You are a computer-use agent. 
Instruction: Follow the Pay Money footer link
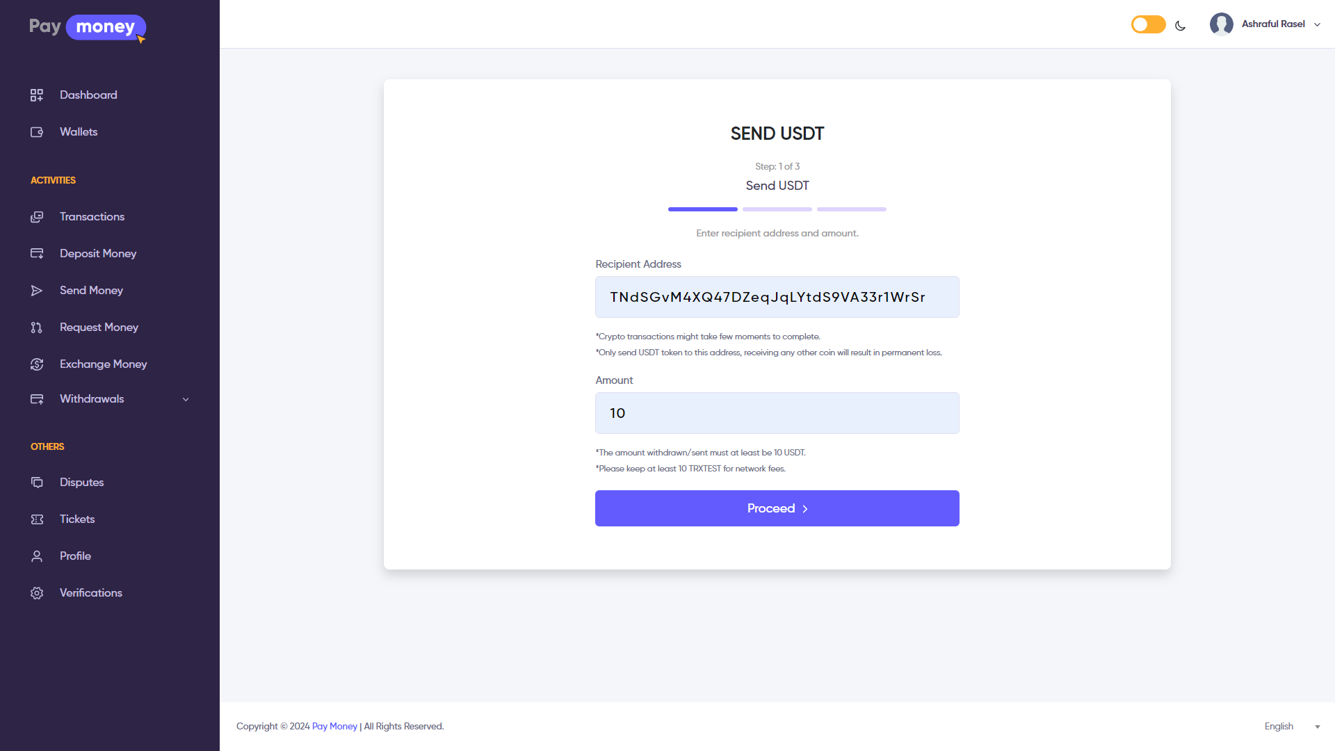334,727
